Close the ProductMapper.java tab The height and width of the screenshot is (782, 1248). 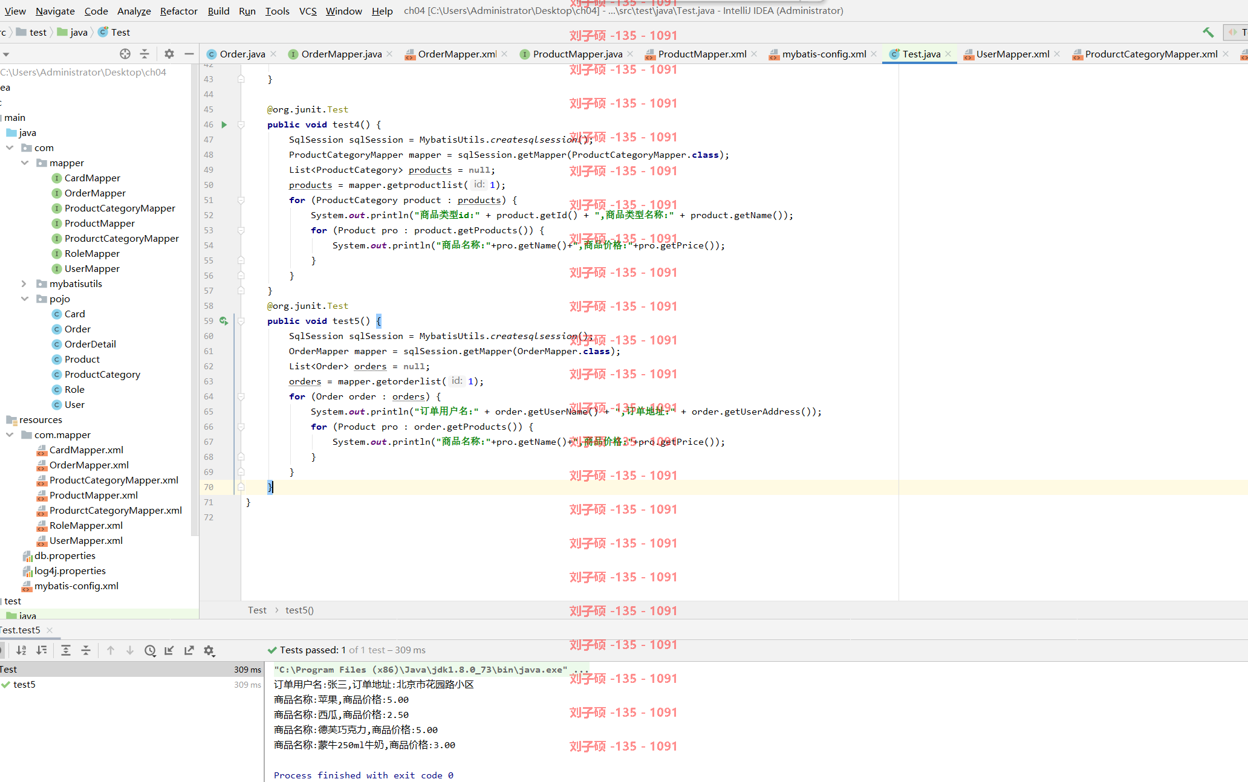click(630, 54)
